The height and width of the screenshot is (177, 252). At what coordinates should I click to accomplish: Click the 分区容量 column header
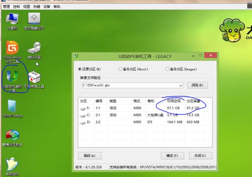194,101
